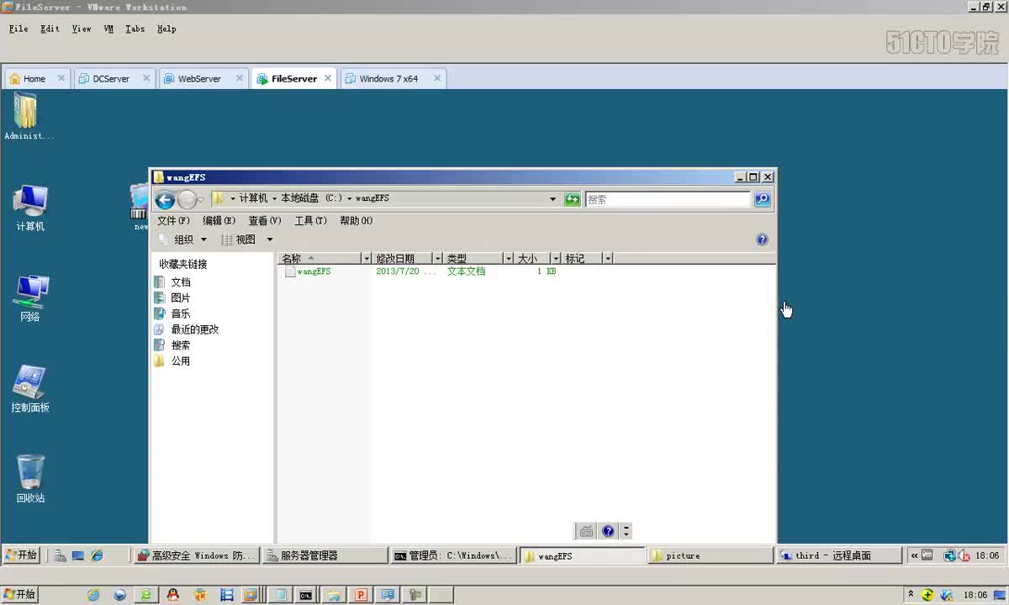This screenshot has width=1009, height=605.
Task: Open Explorer help via blue question icon
Action: [762, 239]
